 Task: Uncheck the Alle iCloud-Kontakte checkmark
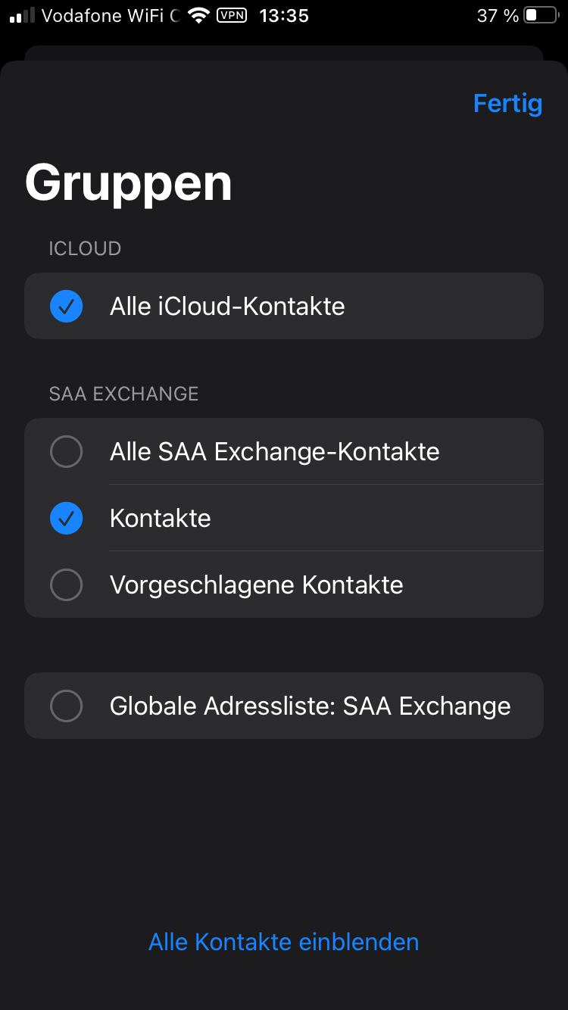[x=66, y=306]
